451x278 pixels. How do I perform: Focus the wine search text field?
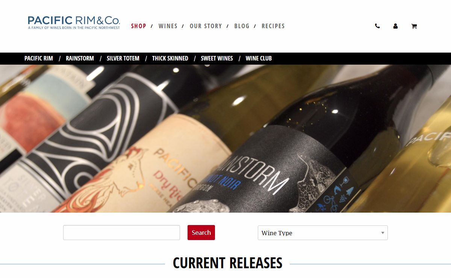tap(121, 233)
